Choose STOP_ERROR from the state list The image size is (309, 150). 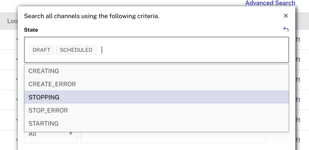pyautogui.click(x=156, y=110)
